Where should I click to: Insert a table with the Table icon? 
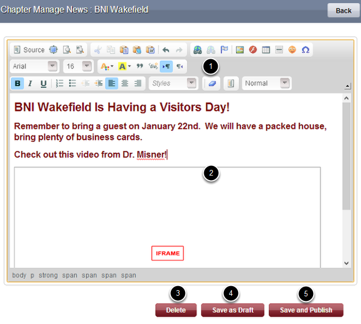coord(266,50)
